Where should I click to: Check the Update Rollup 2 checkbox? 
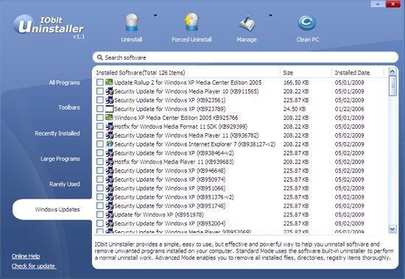click(99, 82)
